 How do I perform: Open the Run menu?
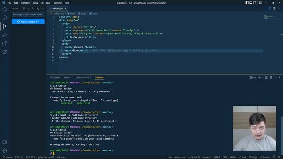point(48,3)
